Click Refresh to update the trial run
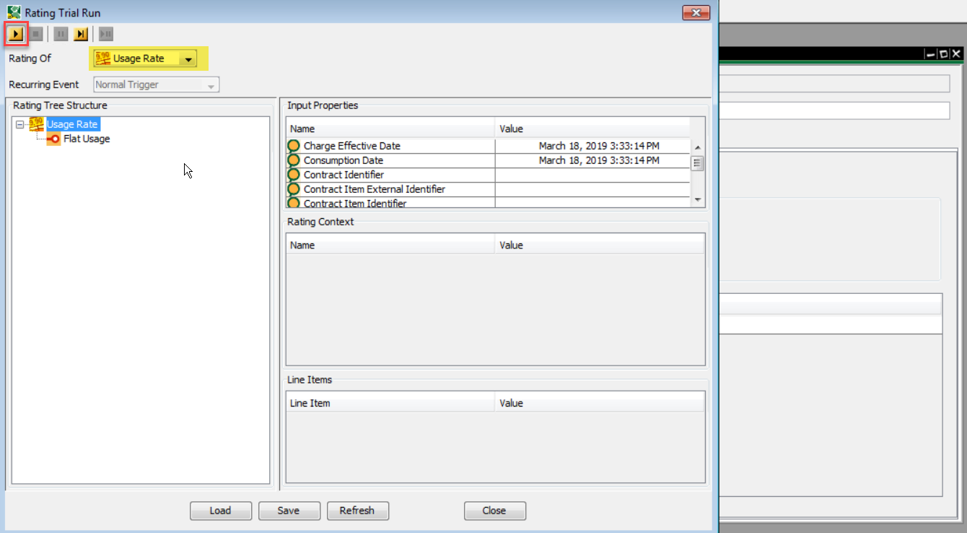 click(x=358, y=511)
